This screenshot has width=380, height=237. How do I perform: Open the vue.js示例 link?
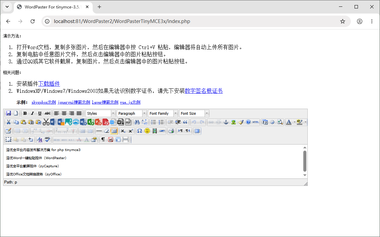coord(130,102)
